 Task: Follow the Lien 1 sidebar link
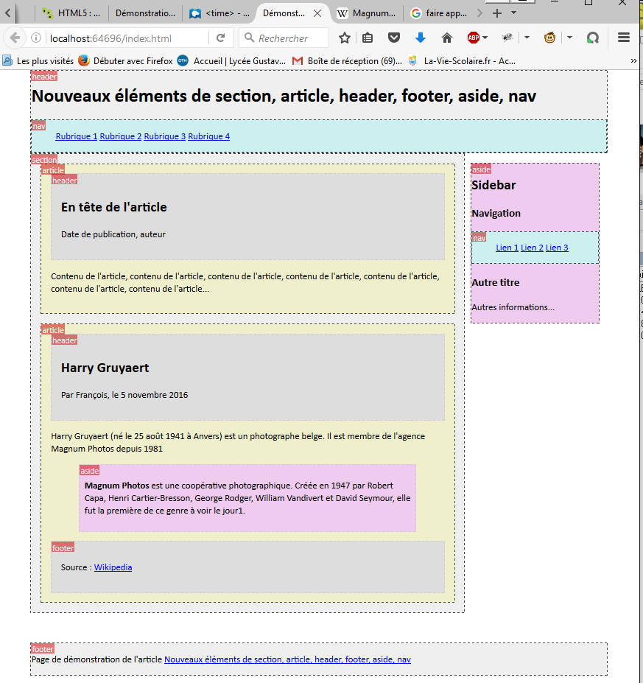507,248
